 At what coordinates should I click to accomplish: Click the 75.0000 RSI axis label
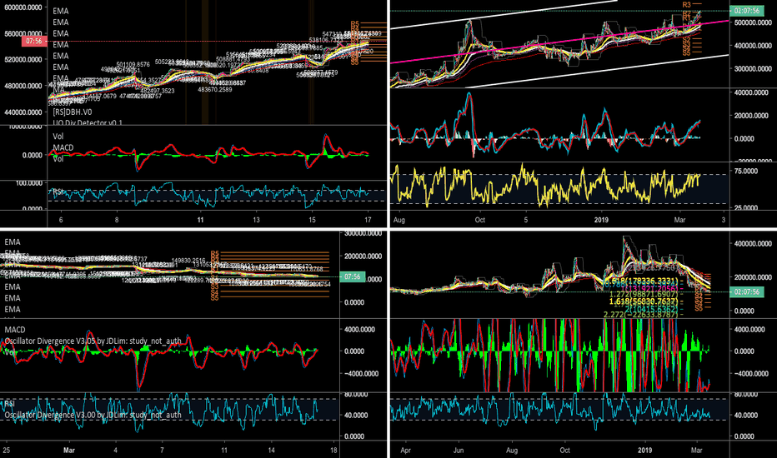[746, 171]
